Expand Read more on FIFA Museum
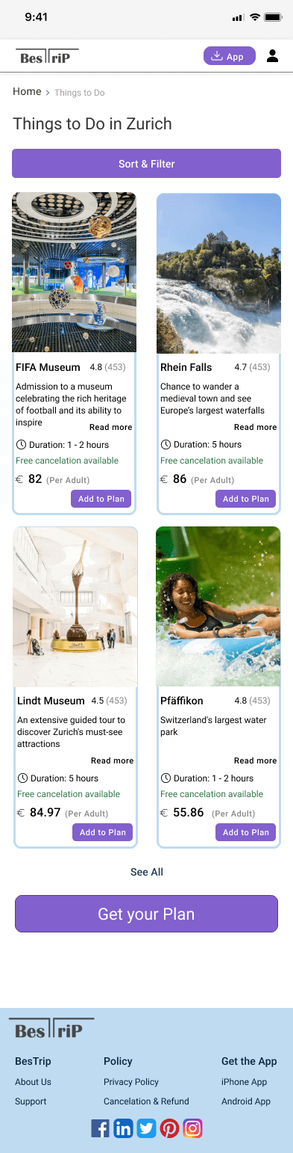This screenshot has height=1153, width=293. [111, 427]
